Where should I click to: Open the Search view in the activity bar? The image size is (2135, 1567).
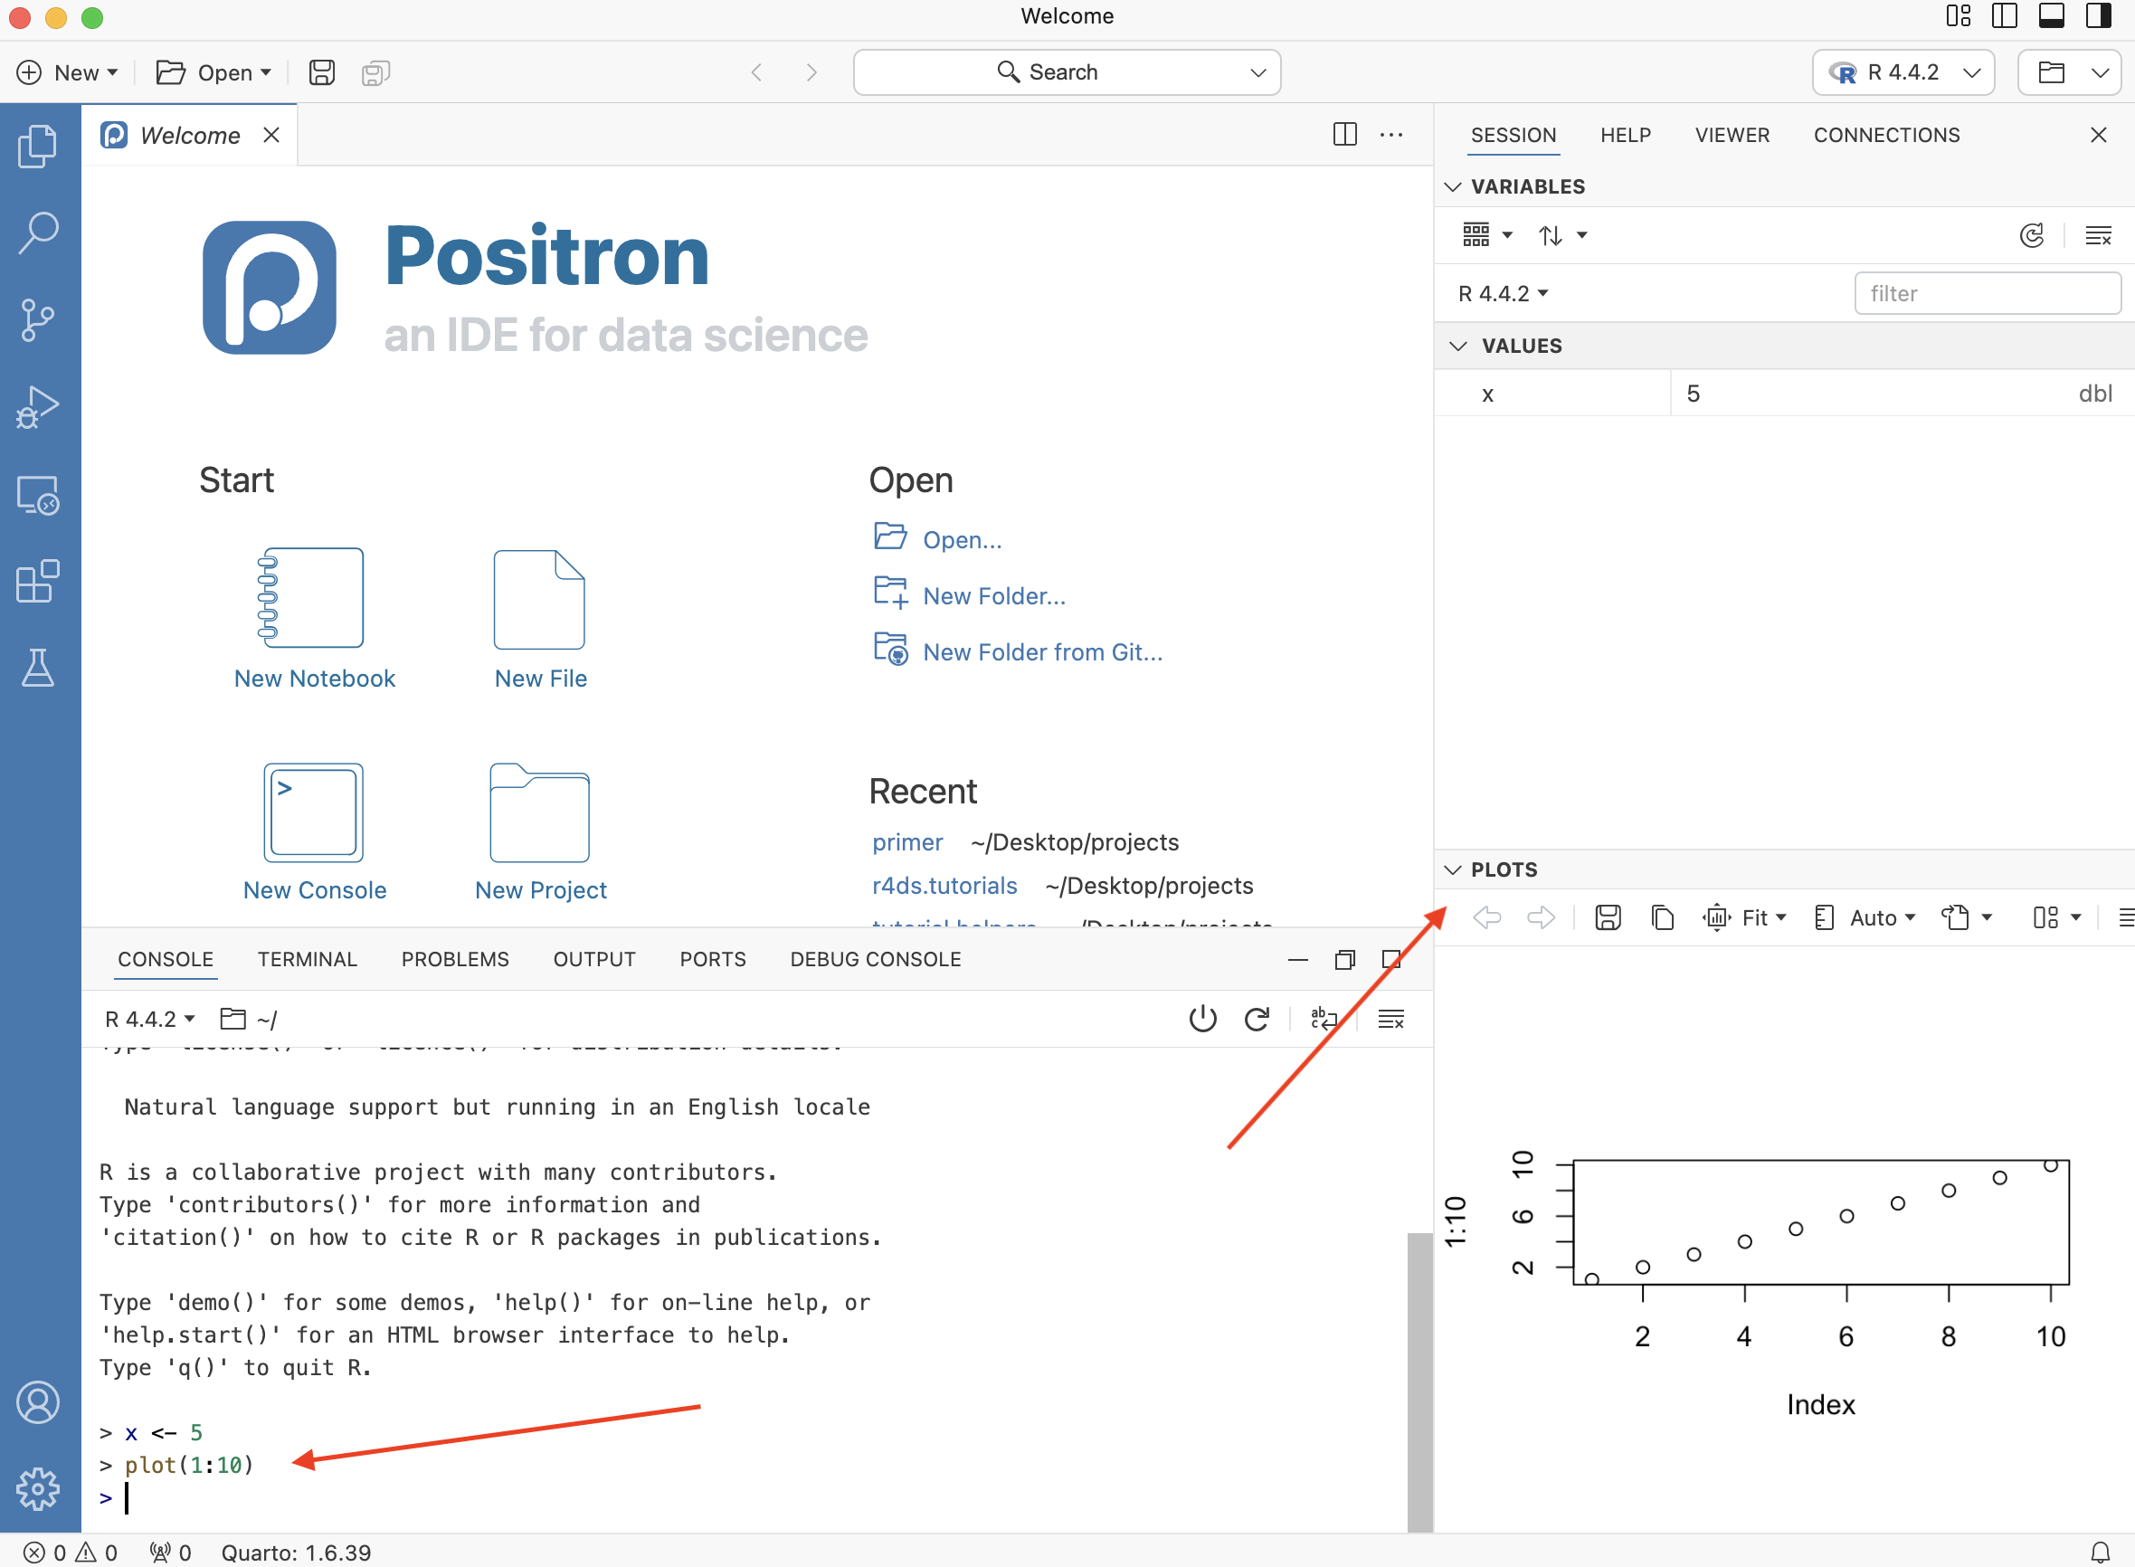pyautogui.click(x=38, y=233)
